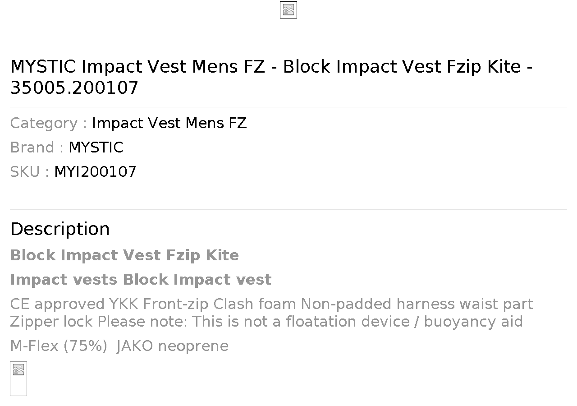Click the Zipper lock text in description
The width and height of the screenshot is (577, 406).
(x=52, y=322)
